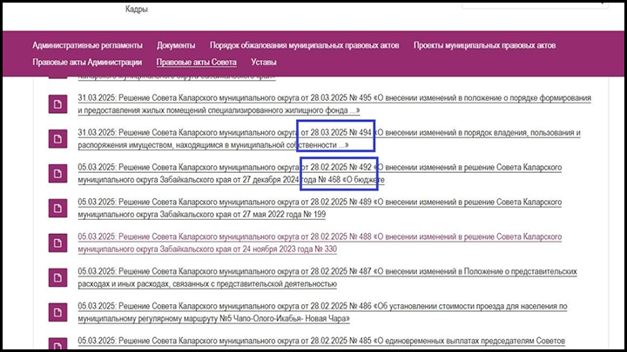This screenshot has width=627, height=352.
Task: Open document icon for decision № 494
Action: [x=57, y=139]
